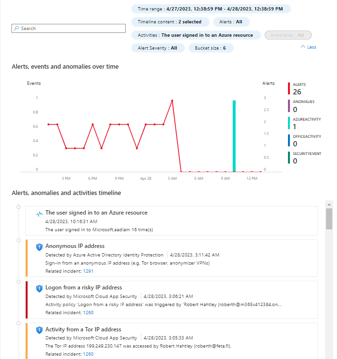Select the Anonymous IP address alert title
337x359 pixels.
pyautogui.click(x=75, y=246)
